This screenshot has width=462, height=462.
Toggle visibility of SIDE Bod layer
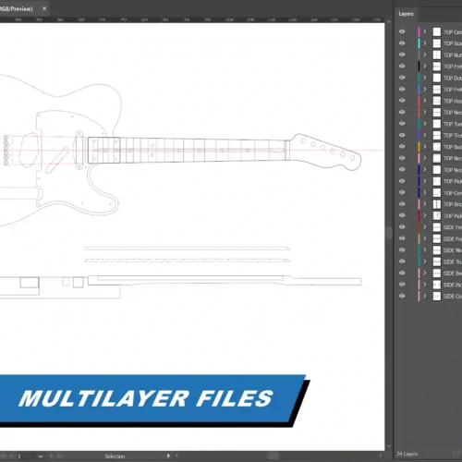click(x=402, y=273)
